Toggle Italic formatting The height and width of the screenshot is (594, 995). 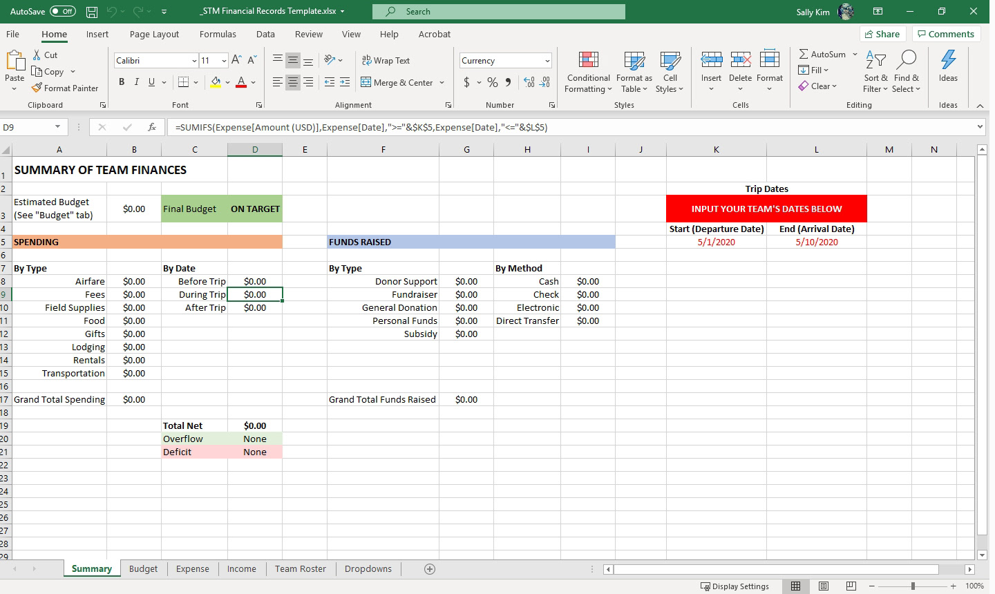click(x=136, y=82)
